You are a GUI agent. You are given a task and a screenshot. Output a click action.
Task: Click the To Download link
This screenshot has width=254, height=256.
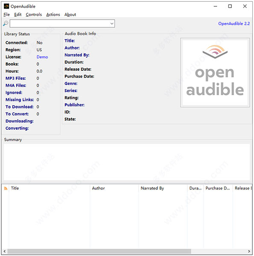click(x=20, y=107)
